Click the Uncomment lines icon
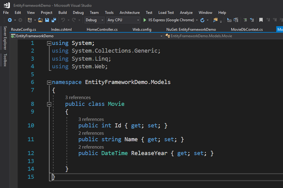This screenshot has width=283, height=188. [x=252, y=20]
